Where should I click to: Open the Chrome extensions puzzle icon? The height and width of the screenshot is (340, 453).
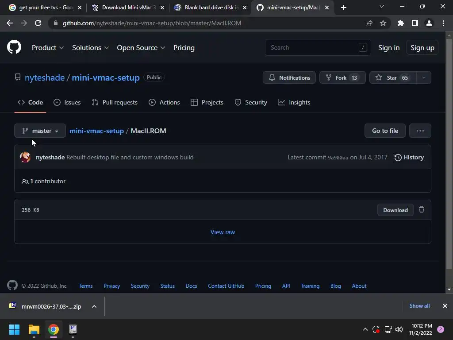click(x=400, y=23)
